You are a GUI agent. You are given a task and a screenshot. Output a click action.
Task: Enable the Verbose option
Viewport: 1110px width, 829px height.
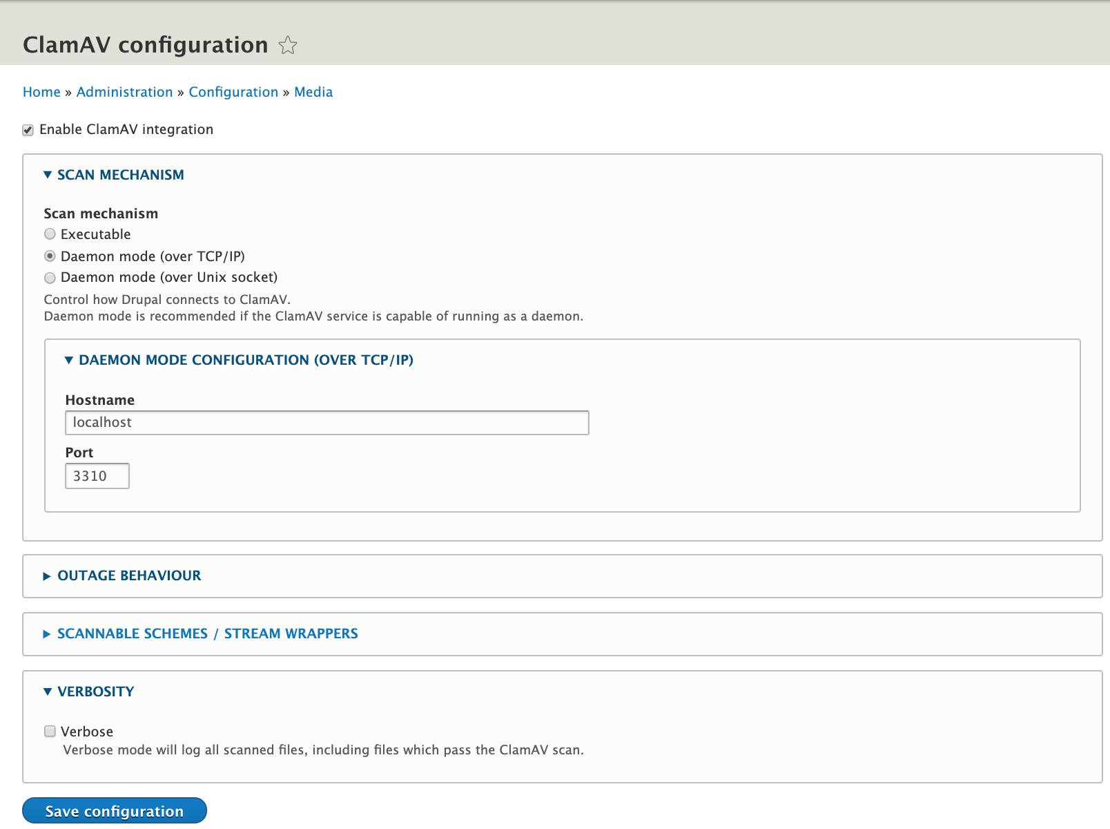pos(49,731)
